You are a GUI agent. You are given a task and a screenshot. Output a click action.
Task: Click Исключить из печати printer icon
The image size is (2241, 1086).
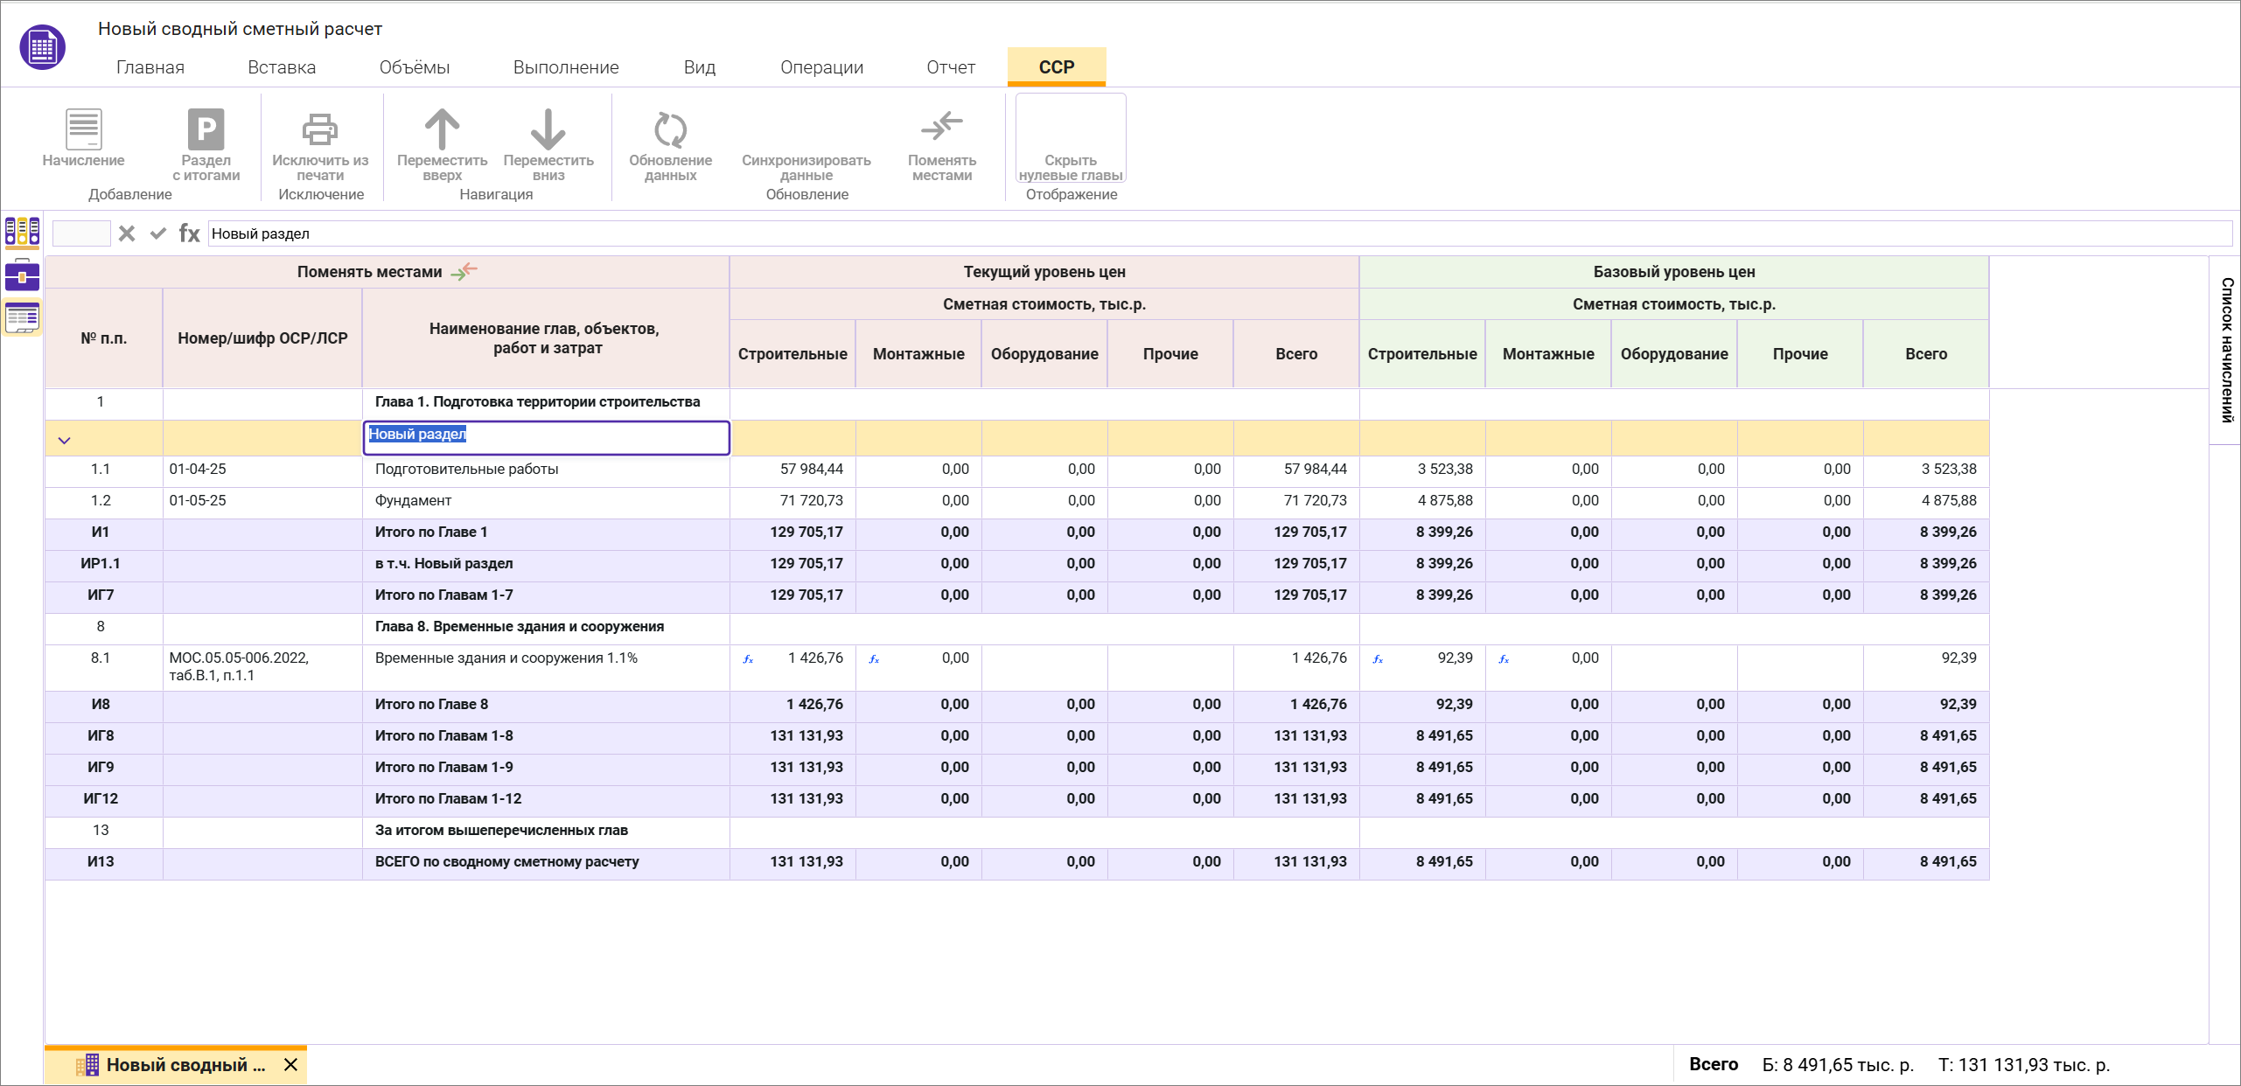click(320, 130)
